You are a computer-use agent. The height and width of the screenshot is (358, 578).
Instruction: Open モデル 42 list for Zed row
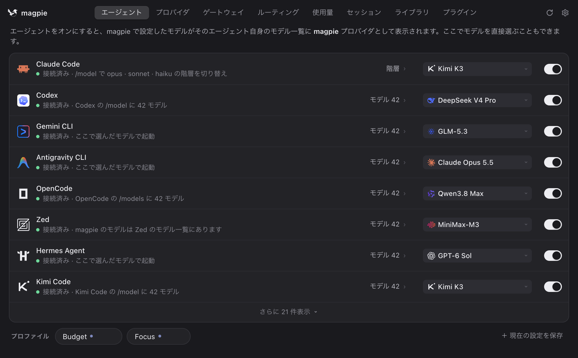(x=388, y=224)
